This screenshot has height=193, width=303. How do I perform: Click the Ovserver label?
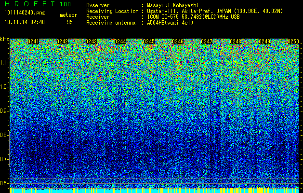pos(98,5)
